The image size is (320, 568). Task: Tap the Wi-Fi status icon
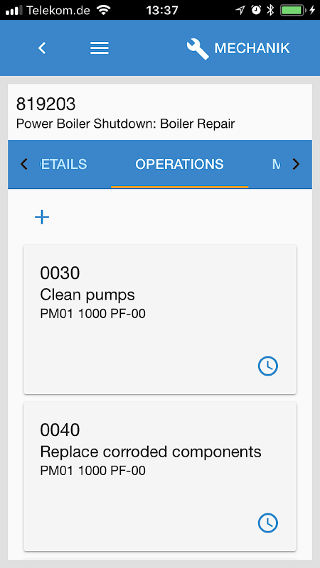point(104,10)
